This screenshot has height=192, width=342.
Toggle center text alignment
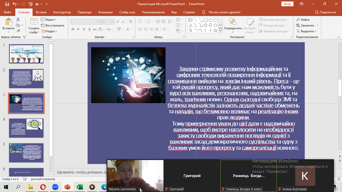146,29
